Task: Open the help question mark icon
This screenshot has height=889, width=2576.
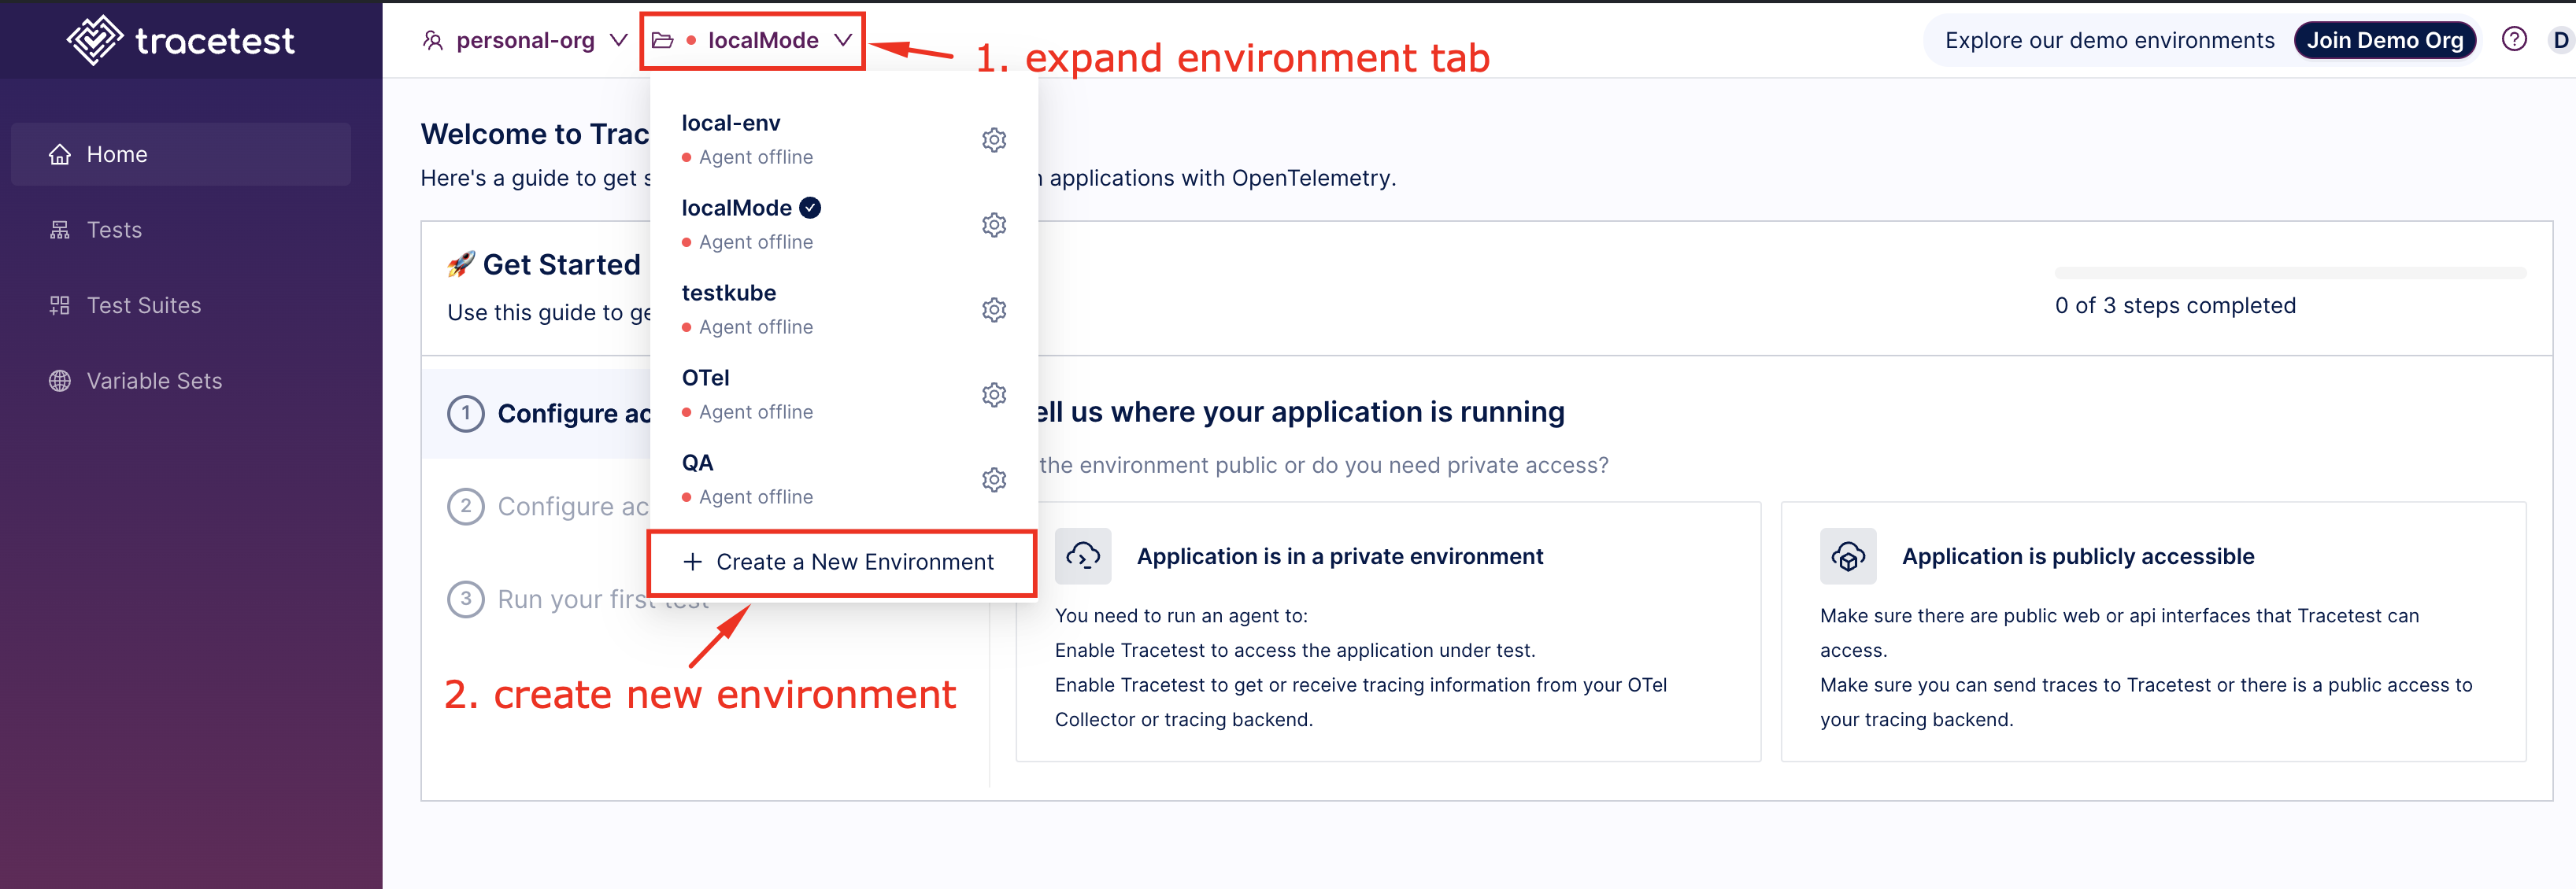Action: tap(2514, 39)
